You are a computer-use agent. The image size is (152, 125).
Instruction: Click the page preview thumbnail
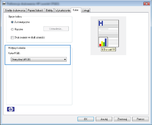(108, 33)
